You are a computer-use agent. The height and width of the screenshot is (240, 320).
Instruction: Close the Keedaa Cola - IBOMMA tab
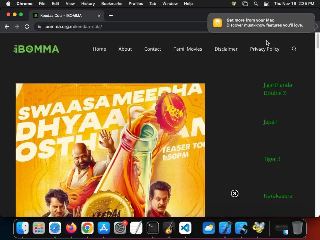point(99,16)
